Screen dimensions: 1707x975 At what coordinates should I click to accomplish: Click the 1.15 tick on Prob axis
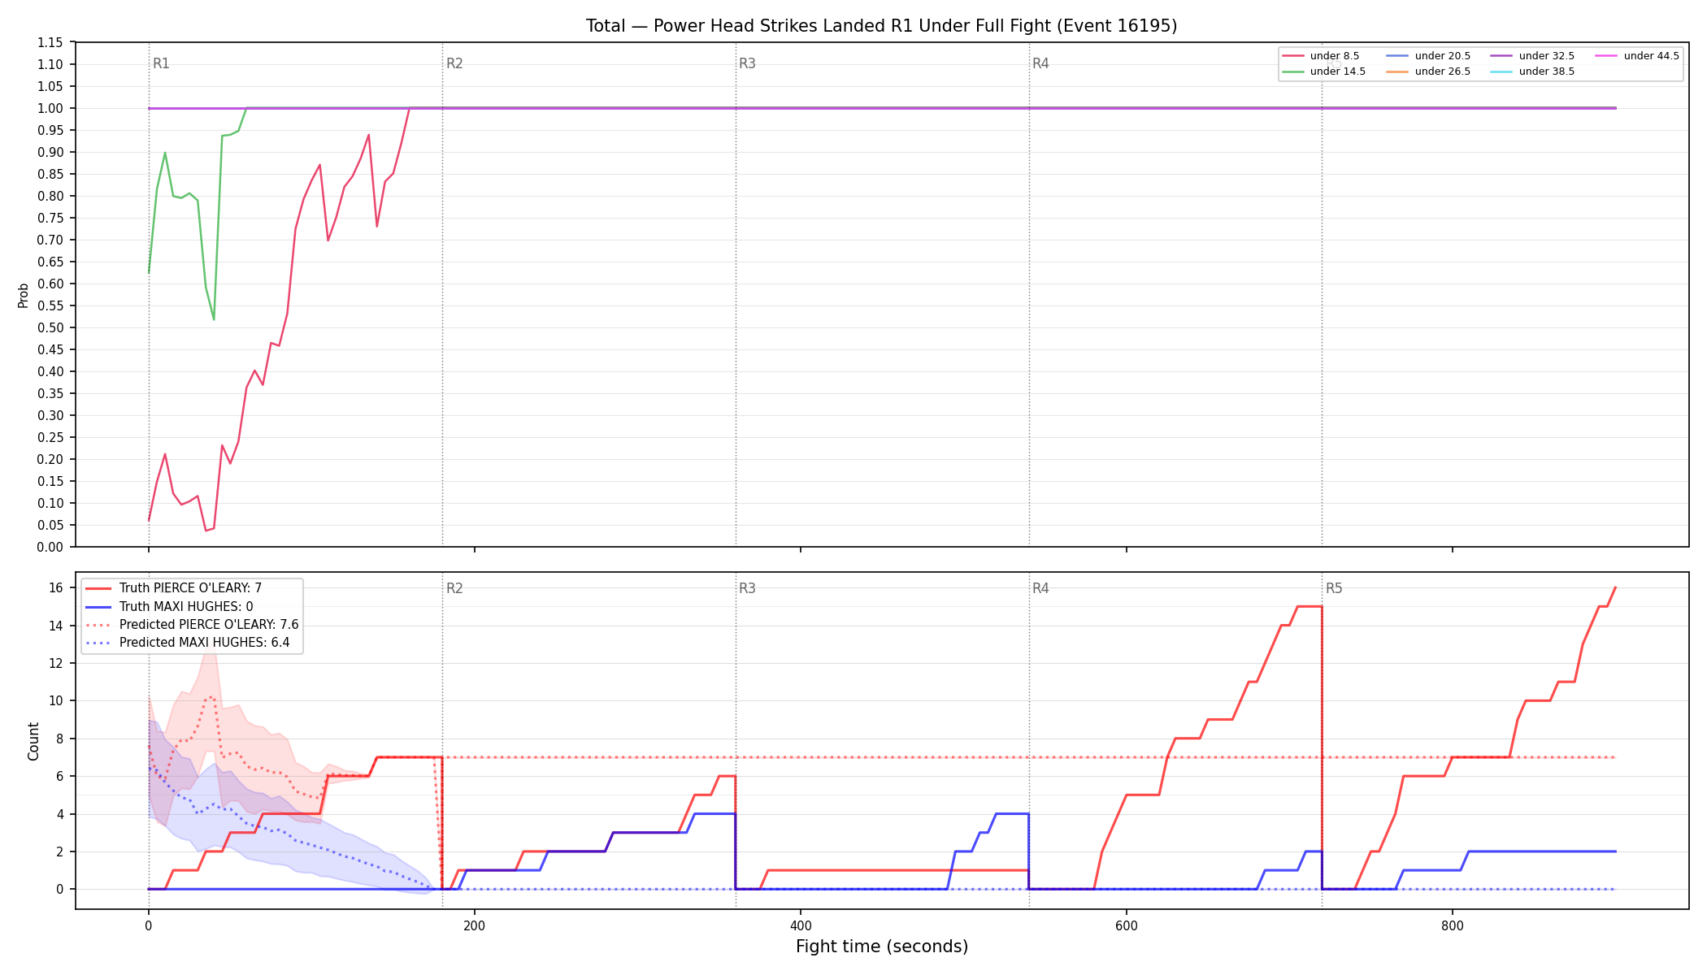pos(50,43)
